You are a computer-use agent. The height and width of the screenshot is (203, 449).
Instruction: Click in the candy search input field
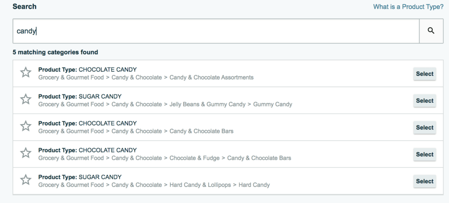(216, 31)
